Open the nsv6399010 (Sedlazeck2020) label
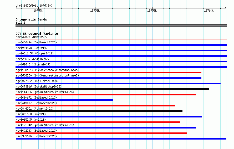Screen dimensions: 234x149 [36, 136]
